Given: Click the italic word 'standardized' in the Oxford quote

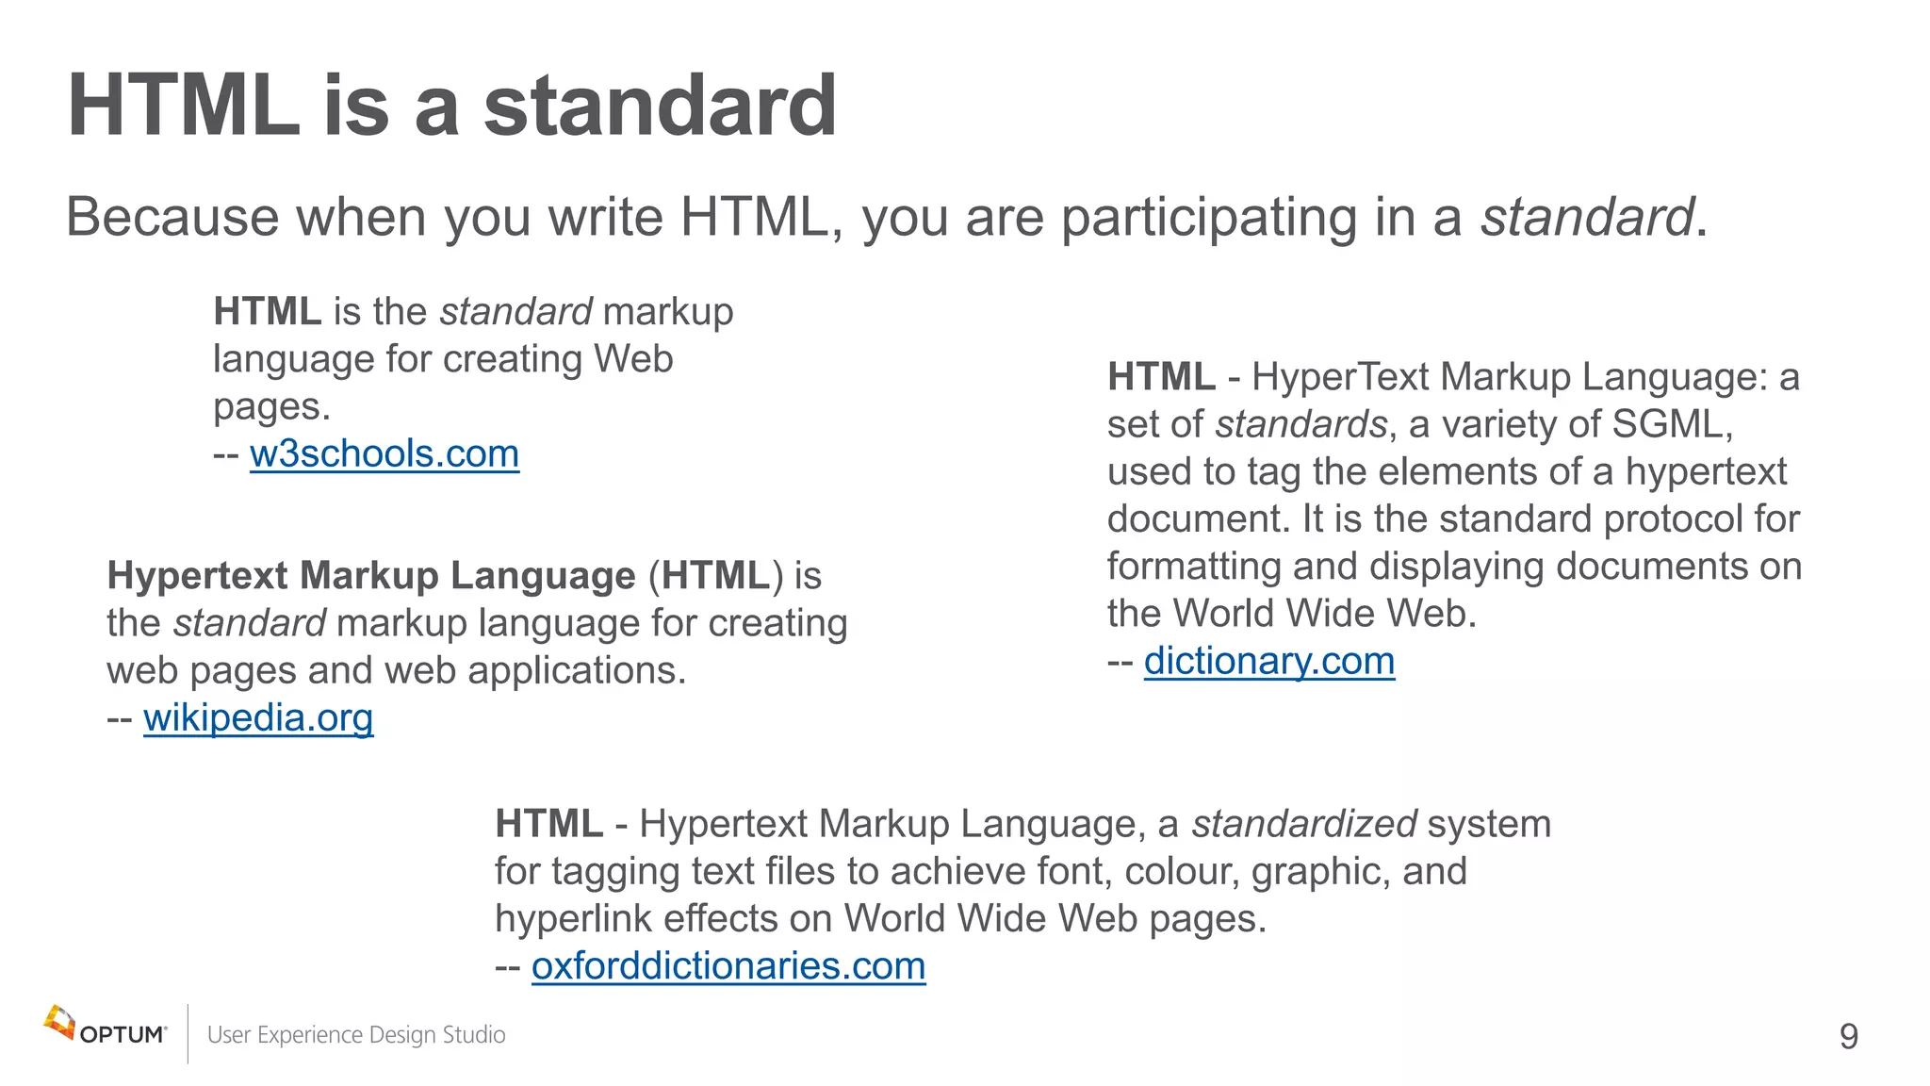Looking at the screenshot, I should coord(1304,824).
